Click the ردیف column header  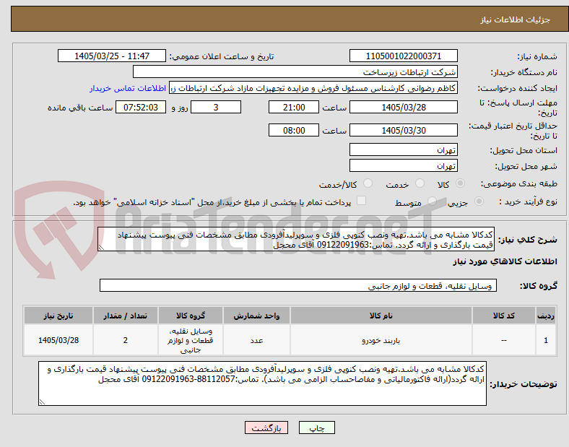tap(546, 316)
